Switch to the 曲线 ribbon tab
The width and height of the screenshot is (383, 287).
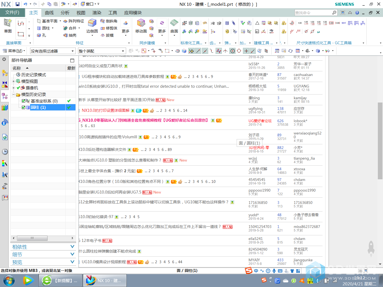pos(50,13)
